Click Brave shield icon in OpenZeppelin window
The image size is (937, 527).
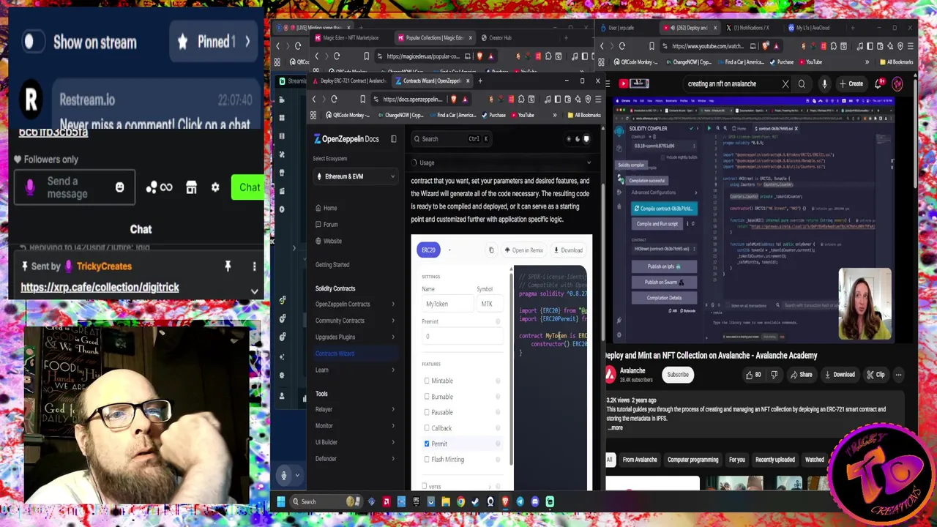click(x=454, y=100)
